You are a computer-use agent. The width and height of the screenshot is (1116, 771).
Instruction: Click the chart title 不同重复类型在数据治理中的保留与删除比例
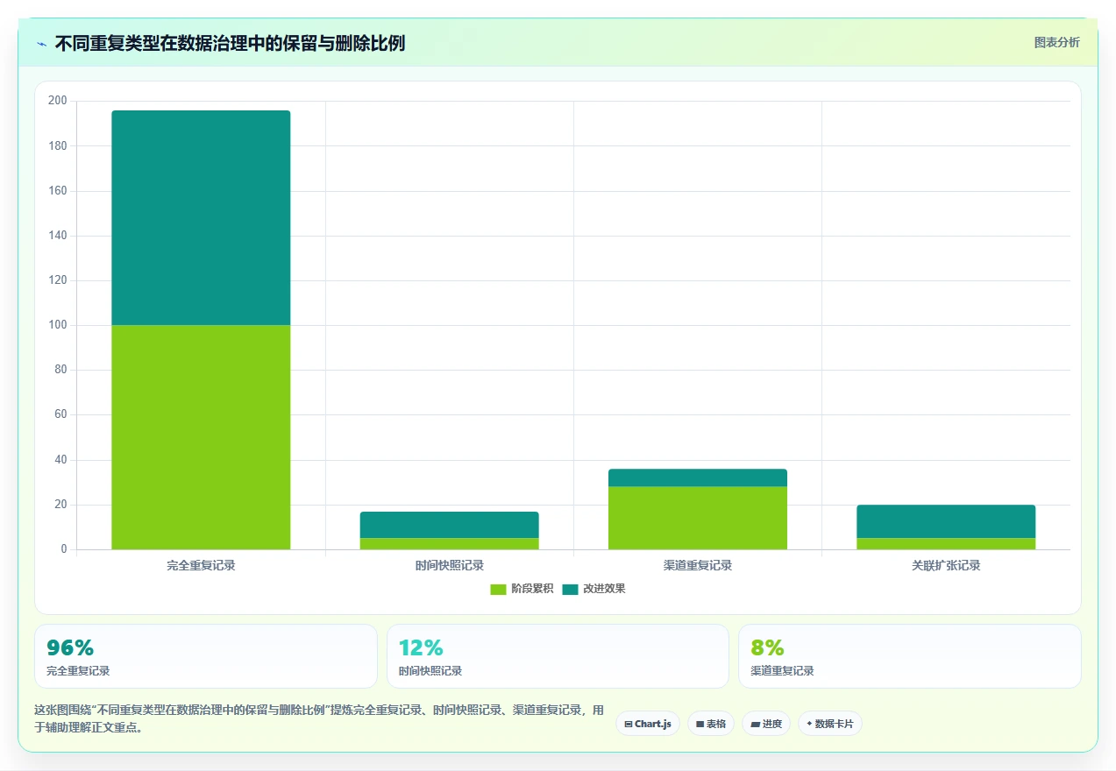(x=230, y=43)
